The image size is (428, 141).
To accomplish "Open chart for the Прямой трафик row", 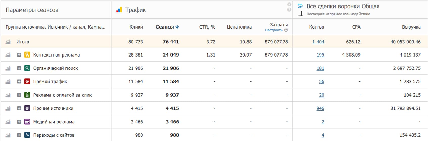I will tap(8, 82).
